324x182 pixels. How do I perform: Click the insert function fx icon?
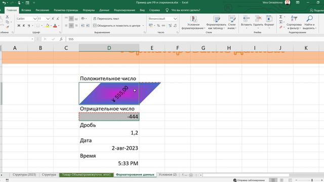(x=61, y=39)
